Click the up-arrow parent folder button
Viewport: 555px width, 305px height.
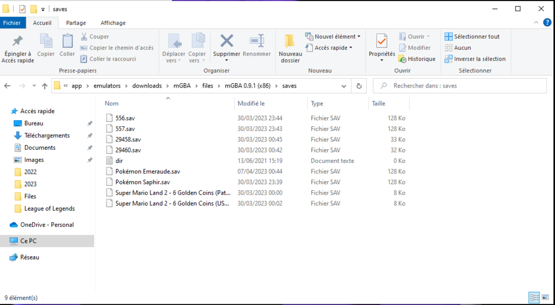44,86
